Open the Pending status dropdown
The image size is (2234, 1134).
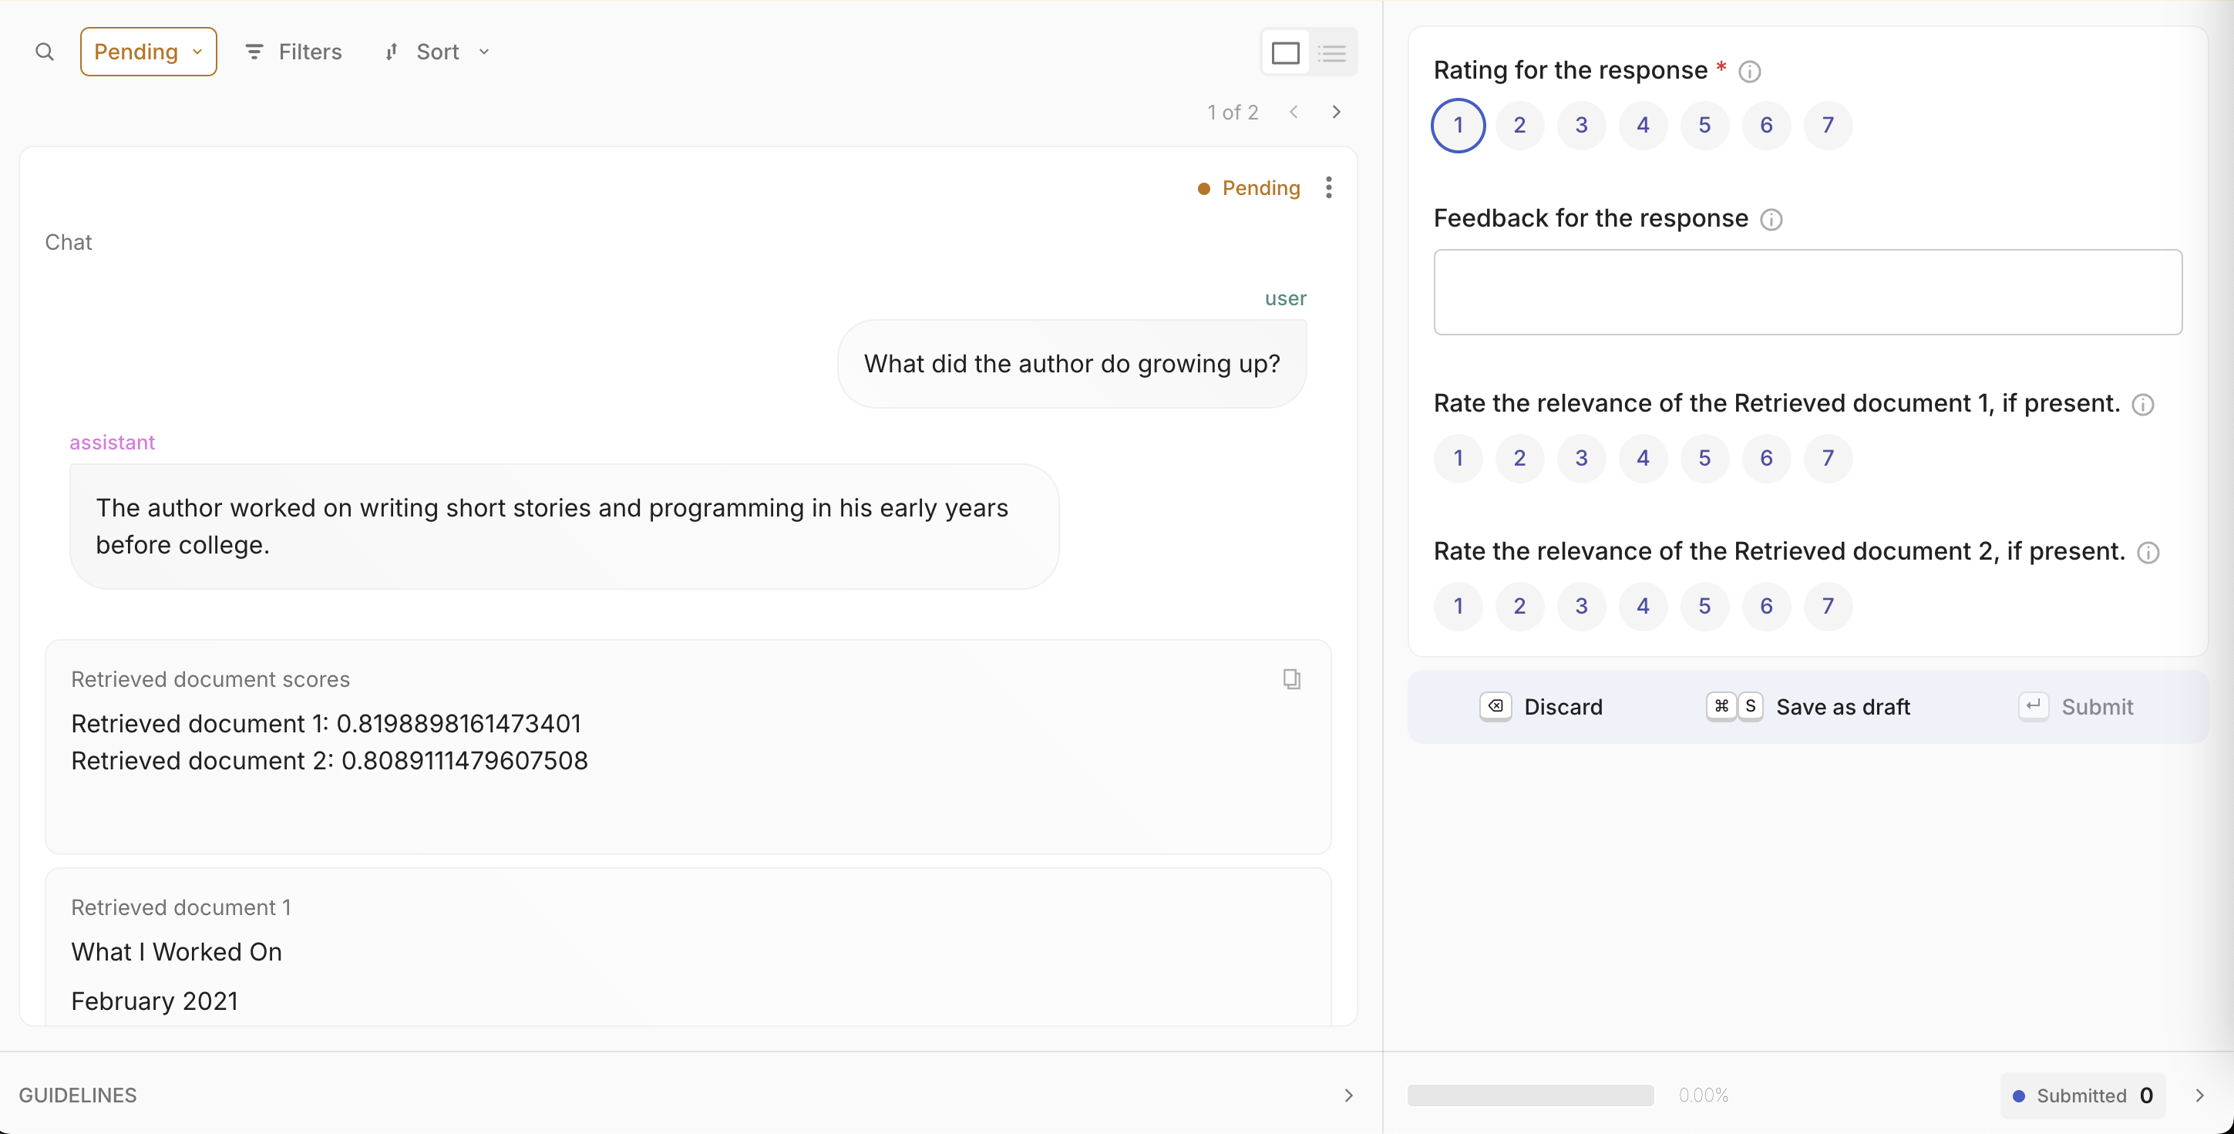coord(146,51)
